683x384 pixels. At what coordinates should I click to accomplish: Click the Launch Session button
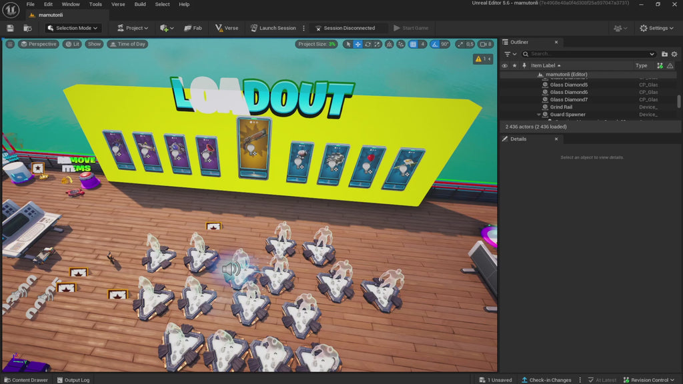tap(273, 28)
